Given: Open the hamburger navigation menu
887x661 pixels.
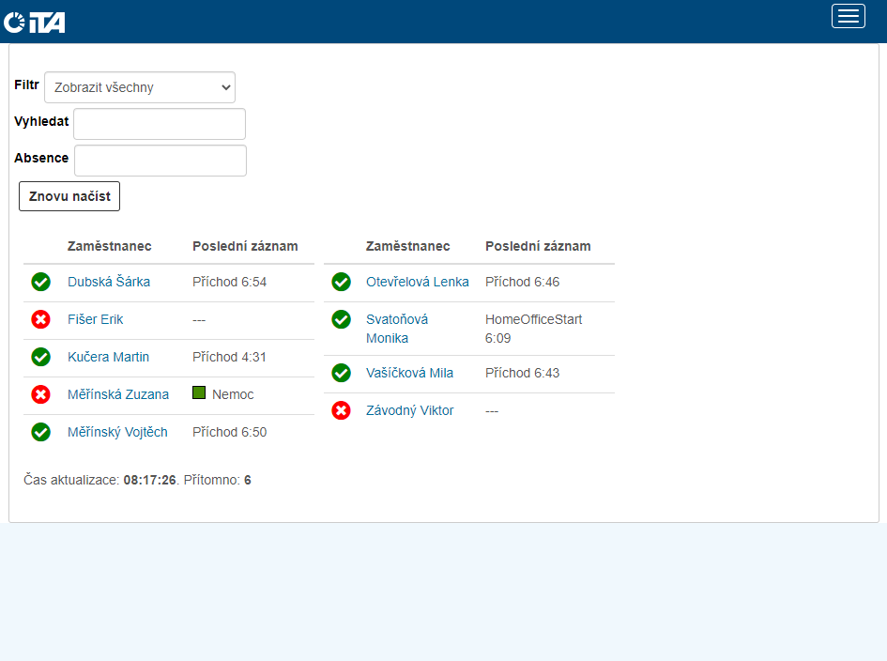Looking at the screenshot, I should tap(848, 16).
